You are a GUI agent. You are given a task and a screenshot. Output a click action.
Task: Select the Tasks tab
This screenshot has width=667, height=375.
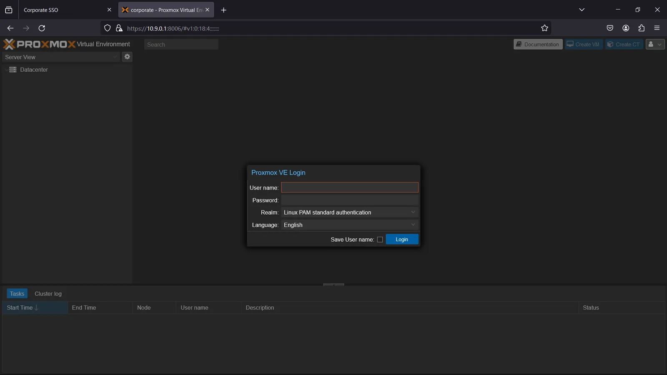tap(17, 294)
